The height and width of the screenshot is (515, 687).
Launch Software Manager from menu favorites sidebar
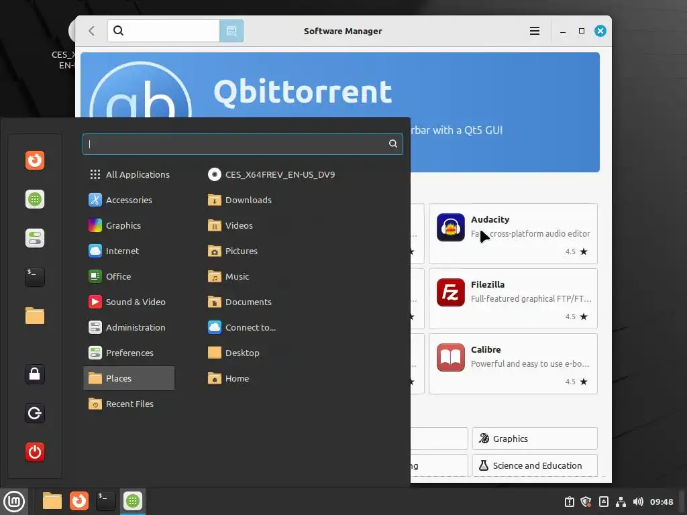[x=35, y=199]
